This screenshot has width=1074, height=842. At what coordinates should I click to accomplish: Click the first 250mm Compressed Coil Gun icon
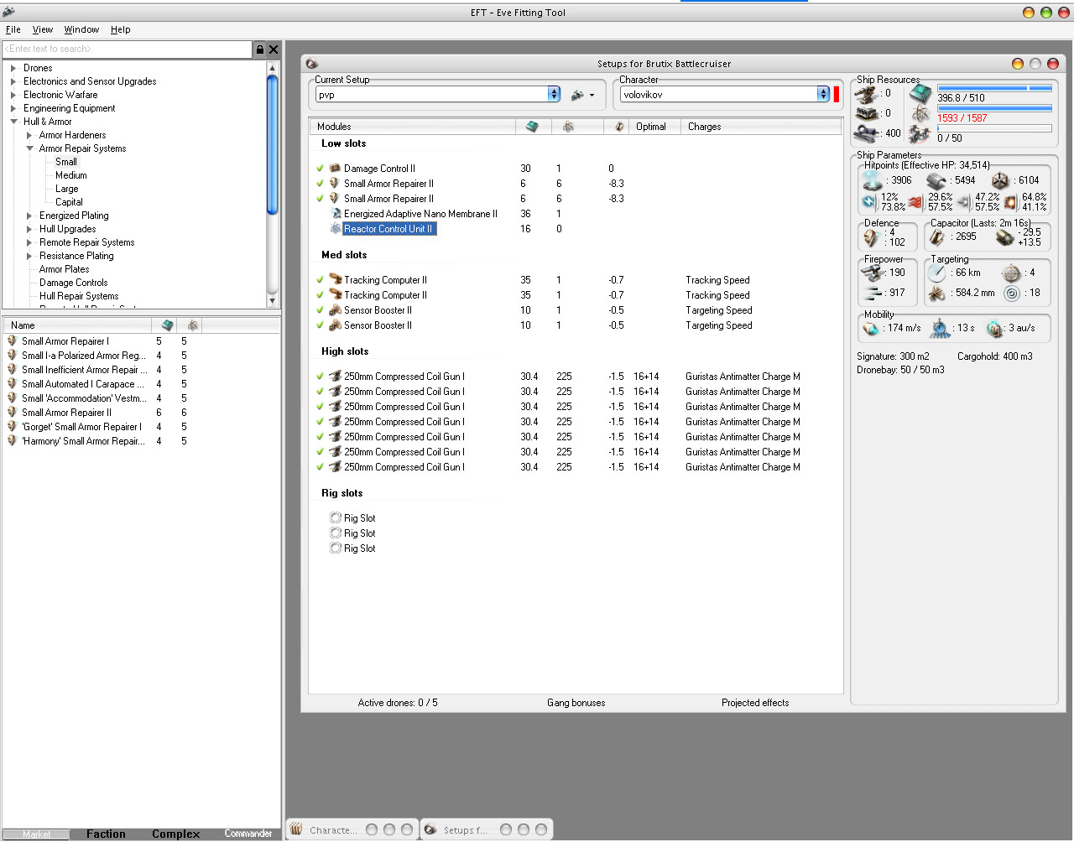(x=335, y=377)
